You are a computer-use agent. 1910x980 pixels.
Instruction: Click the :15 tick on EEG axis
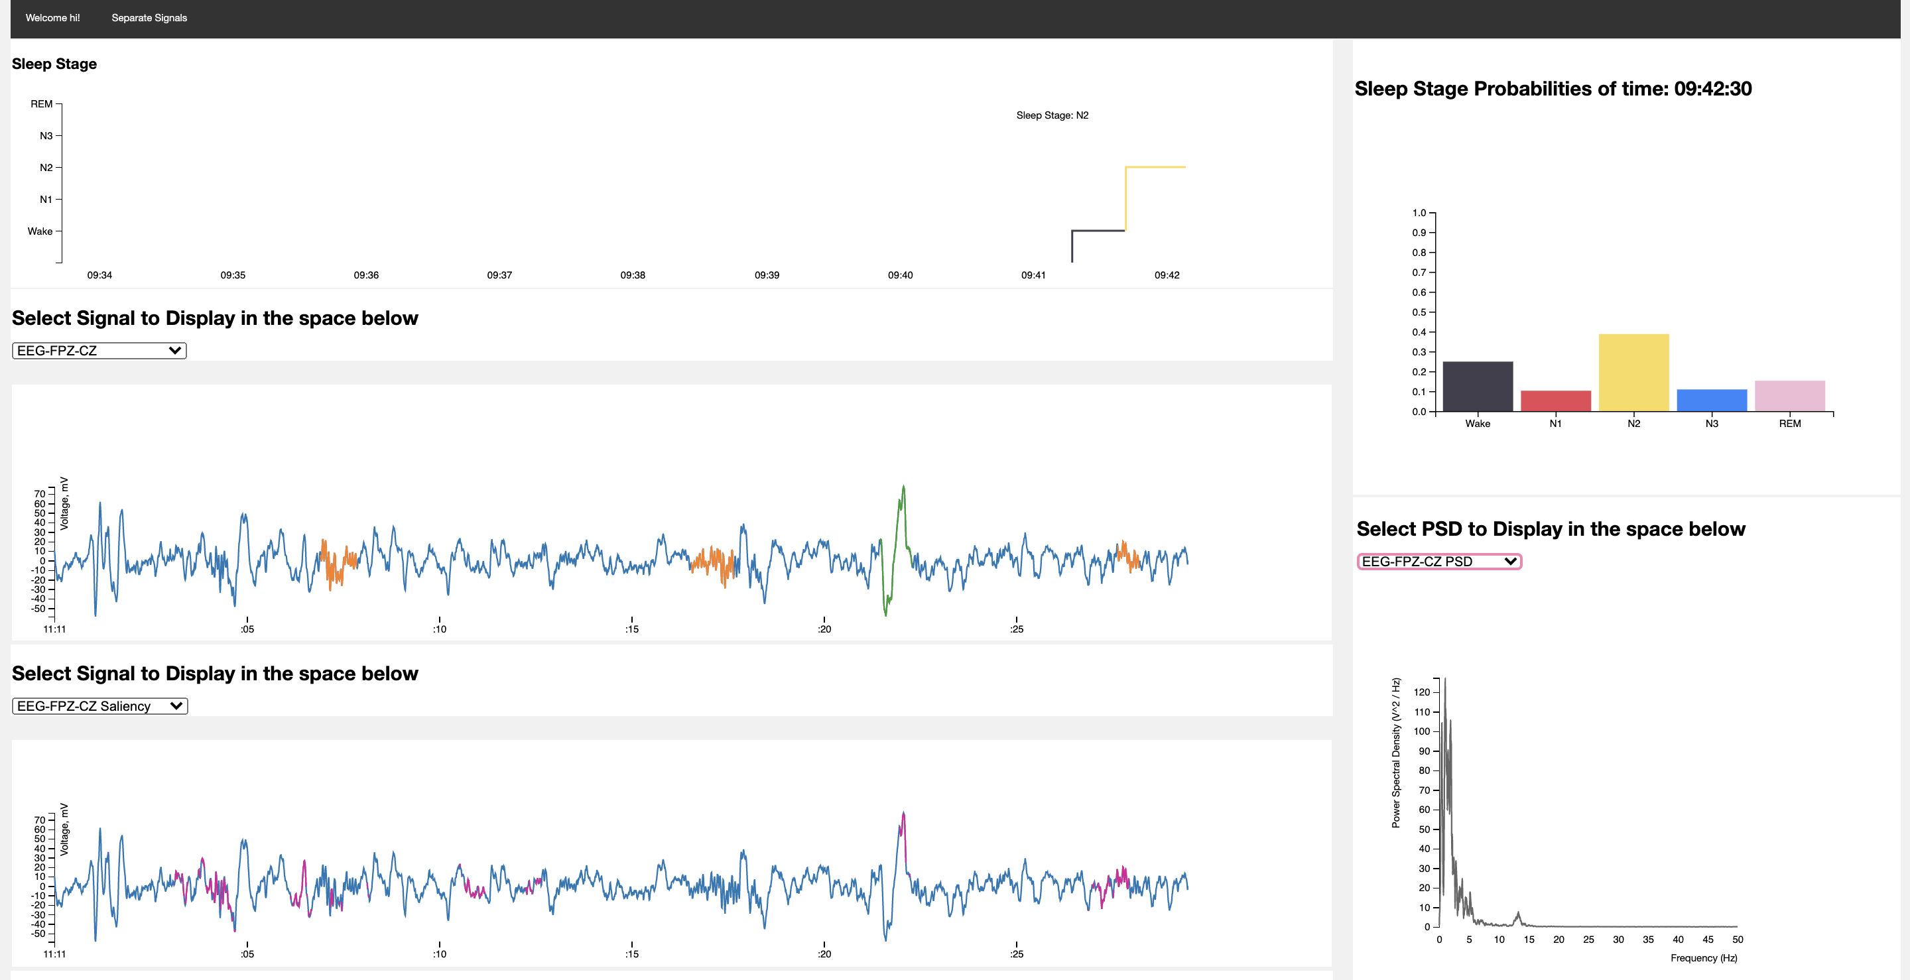[632, 629]
